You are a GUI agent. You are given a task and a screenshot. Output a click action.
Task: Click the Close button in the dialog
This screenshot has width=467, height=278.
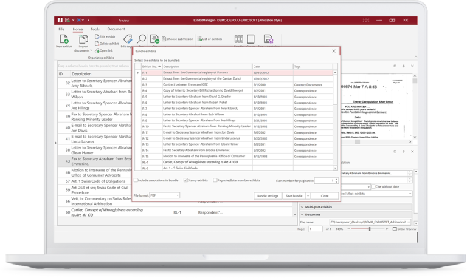(x=325, y=196)
